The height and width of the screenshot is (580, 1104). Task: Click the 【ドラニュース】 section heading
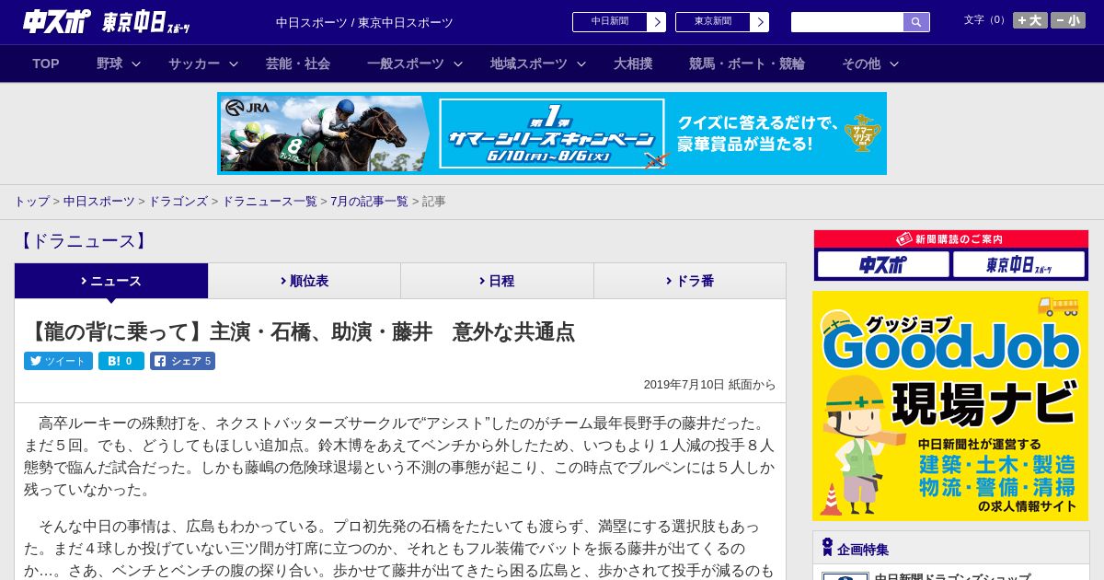83,241
